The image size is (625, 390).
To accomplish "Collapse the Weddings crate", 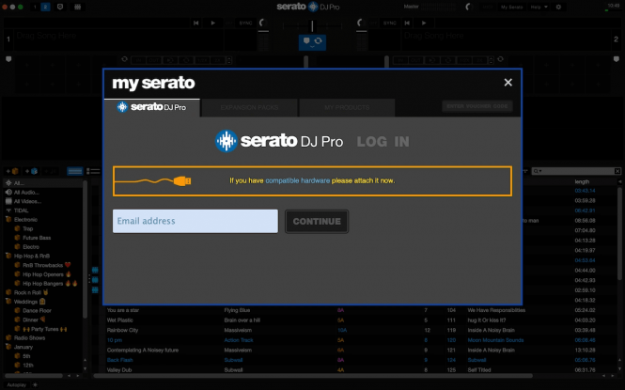I will (x=8, y=302).
